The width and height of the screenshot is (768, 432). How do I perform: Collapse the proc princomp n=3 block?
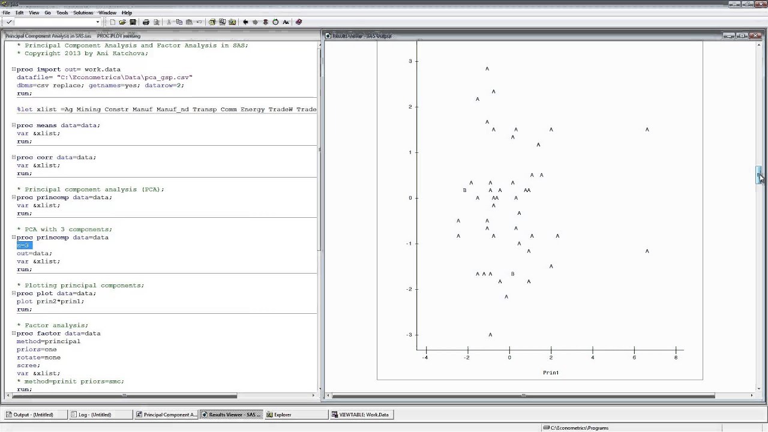click(13, 238)
